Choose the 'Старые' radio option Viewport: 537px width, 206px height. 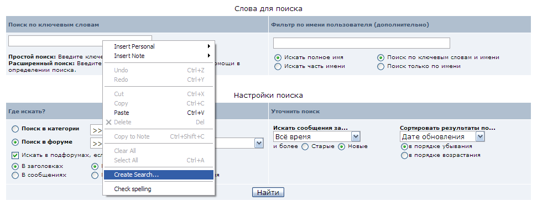(x=305, y=146)
